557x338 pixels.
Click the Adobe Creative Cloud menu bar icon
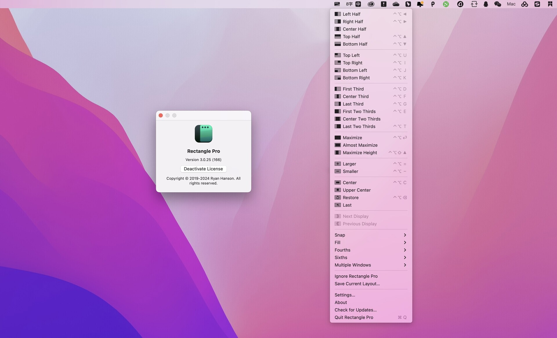tap(371, 4)
